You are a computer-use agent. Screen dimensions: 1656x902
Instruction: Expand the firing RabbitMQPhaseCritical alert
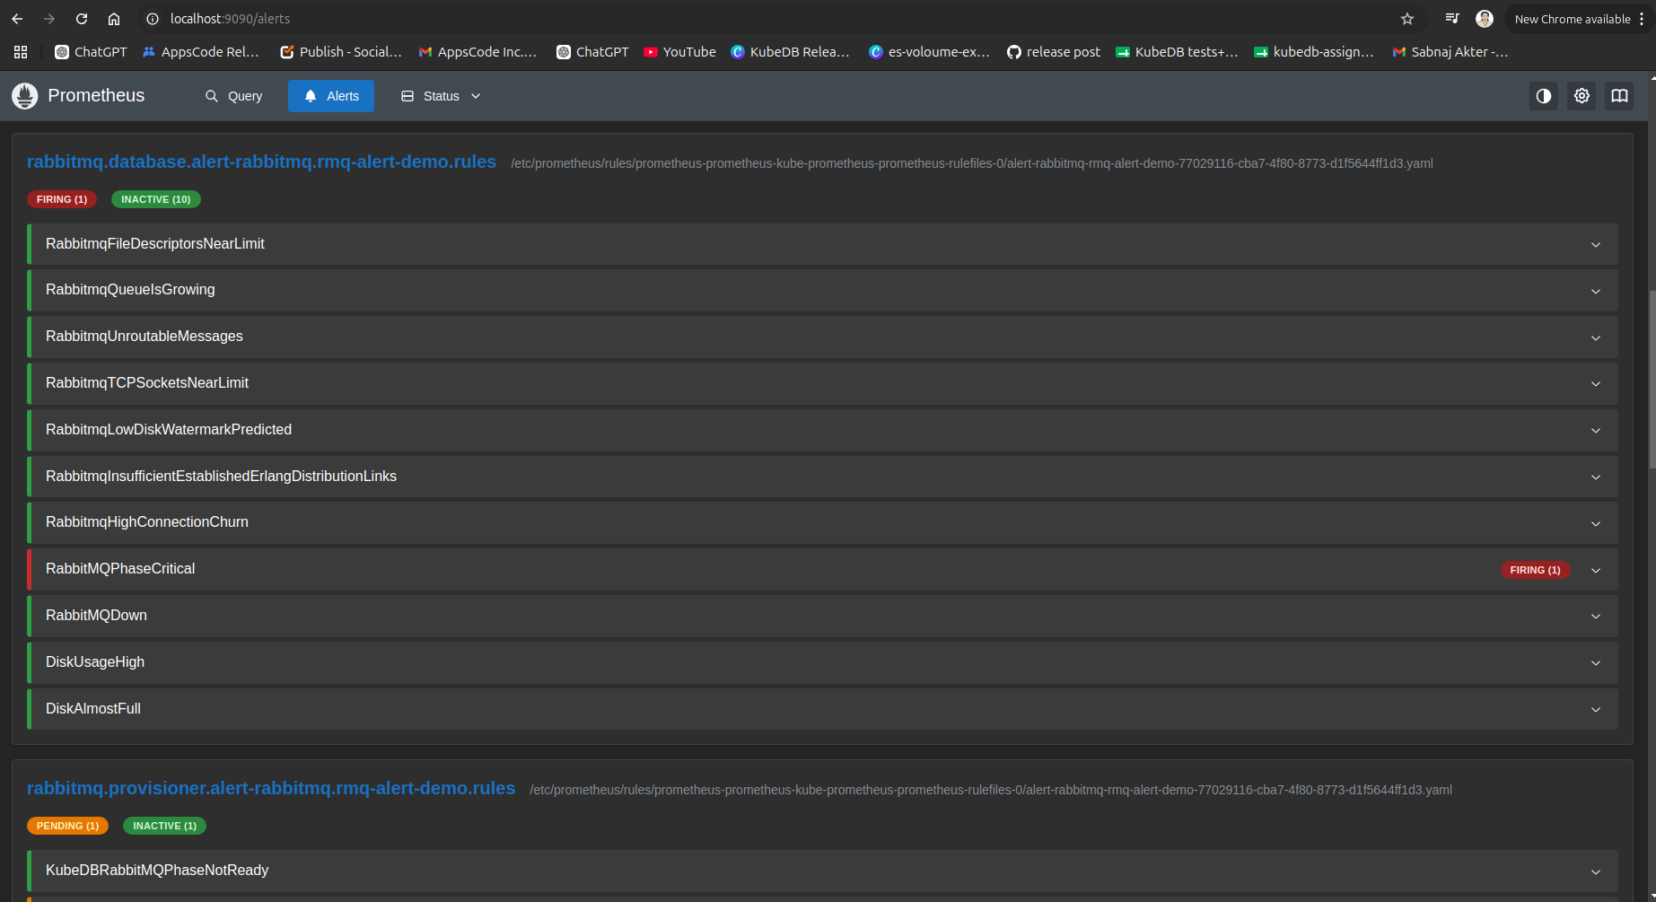pyautogui.click(x=822, y=570)
